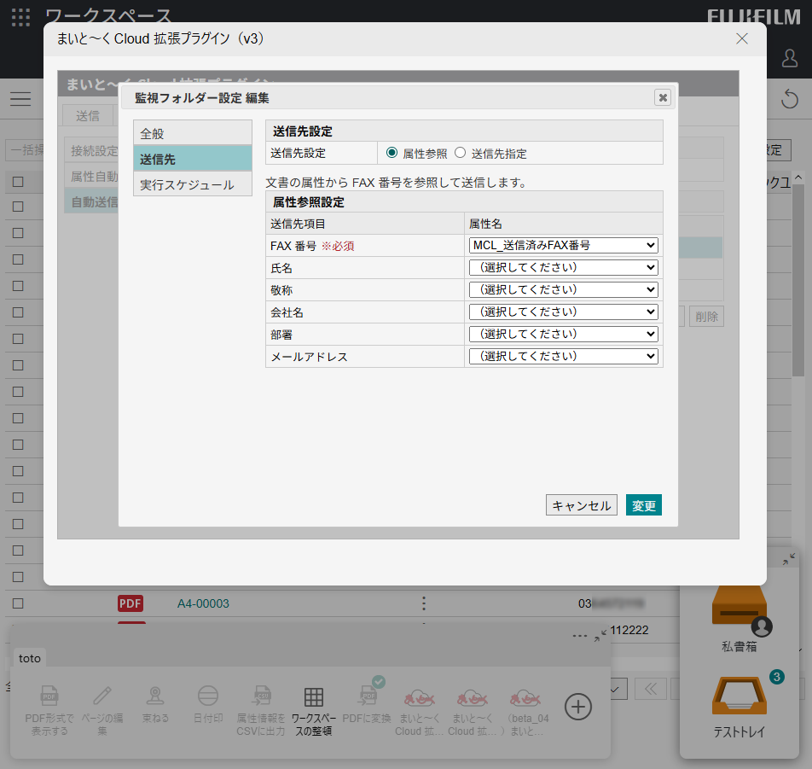Close the 監視フォルダー設定 編集 dialog
Viewport: 812px width, 769px height.
[x=663, y=97]
